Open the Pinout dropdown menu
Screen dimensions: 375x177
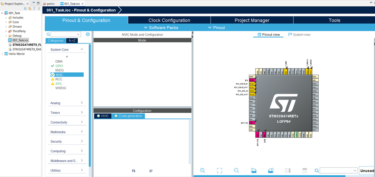click(216, 27)
